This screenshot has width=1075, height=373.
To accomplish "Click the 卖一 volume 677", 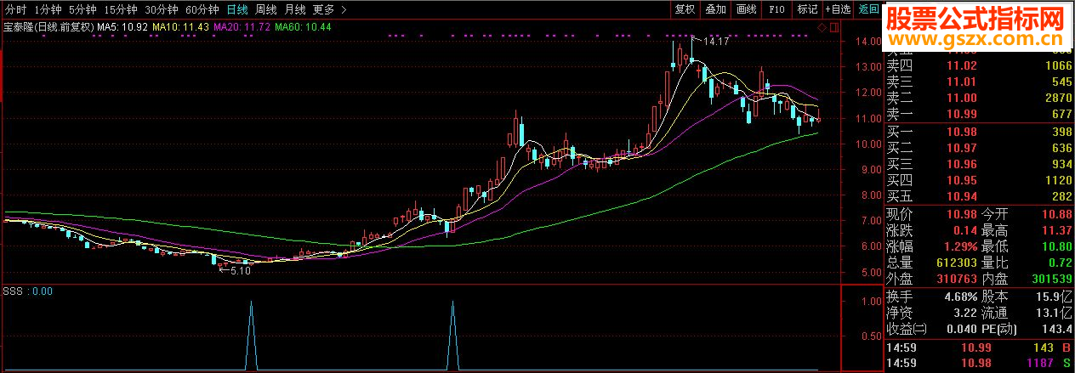I will (x=1061, y=115).
